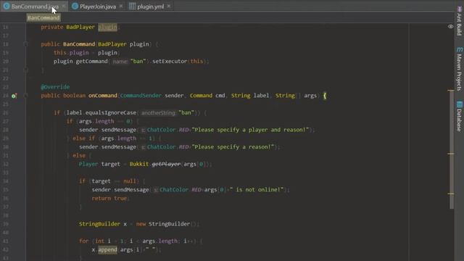
Task: Close the BanCommand.java tab
Action: 63,6
